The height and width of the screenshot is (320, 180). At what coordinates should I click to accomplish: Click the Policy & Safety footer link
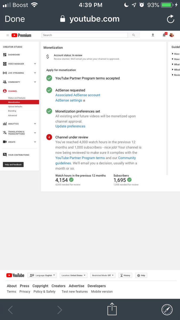coord(45,291)
